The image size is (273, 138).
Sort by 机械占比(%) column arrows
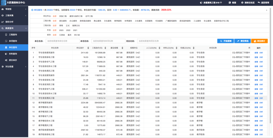[x=193, y=48]
